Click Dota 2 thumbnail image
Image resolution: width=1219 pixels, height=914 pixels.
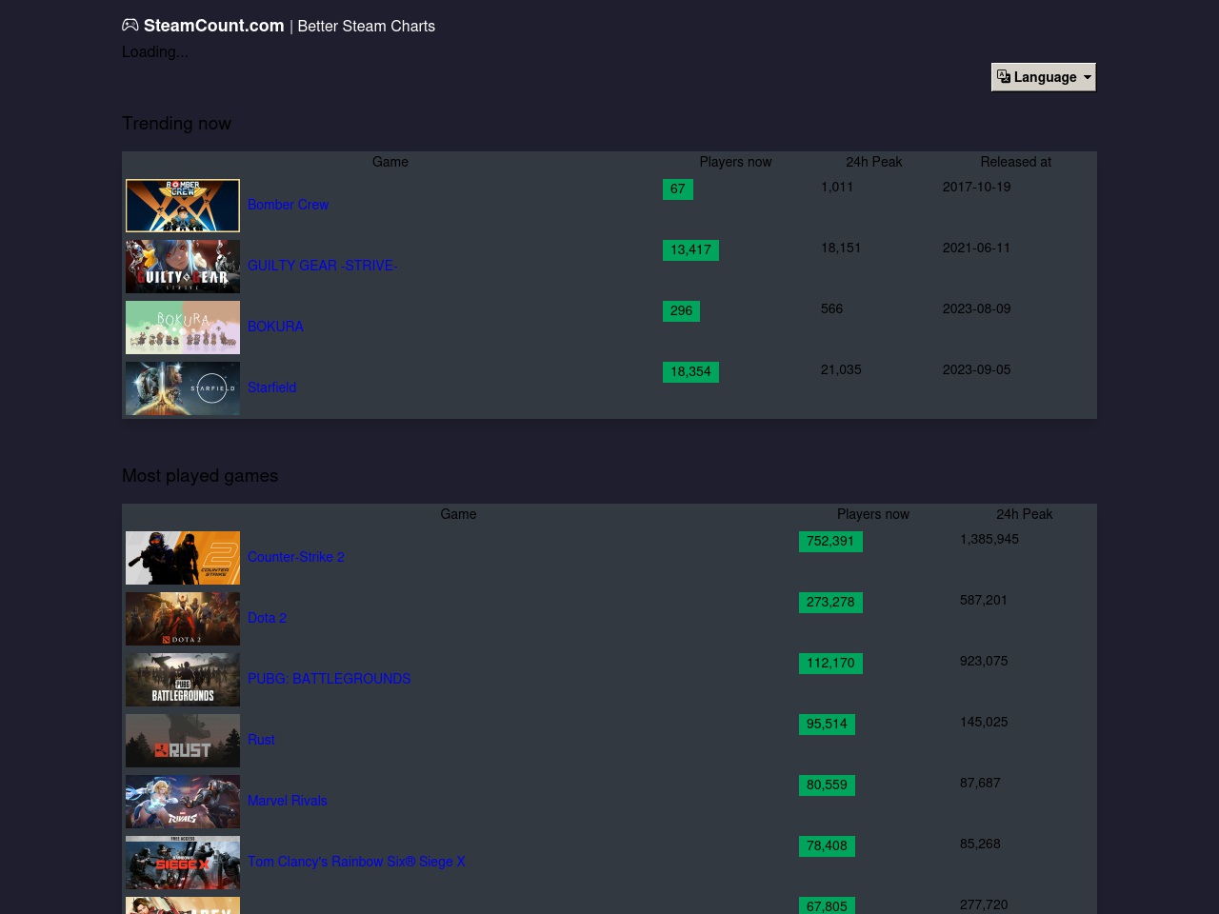tap(183, 619)
